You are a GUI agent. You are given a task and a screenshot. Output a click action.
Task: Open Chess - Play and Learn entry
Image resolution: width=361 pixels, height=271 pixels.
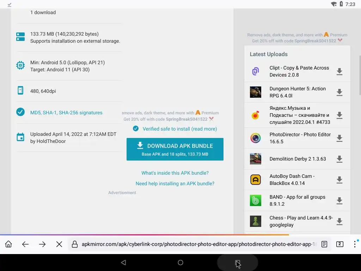[x=301, y=221]
